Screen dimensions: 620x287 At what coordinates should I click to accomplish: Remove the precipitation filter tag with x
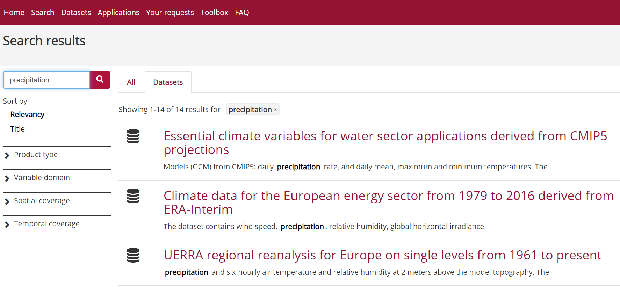[x=275, y=109]
